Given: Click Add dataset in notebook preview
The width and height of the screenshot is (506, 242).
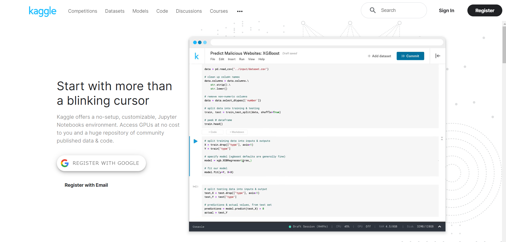Looking at the screenshot, I should (379, 56).
